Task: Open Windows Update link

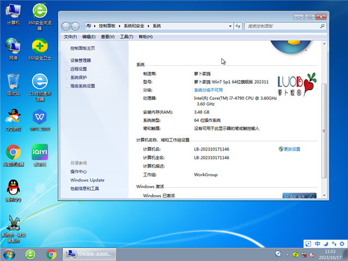Action: (x=87, y=180)
